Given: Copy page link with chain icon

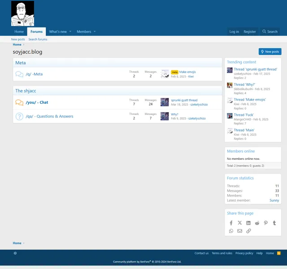Looking at the screenshot, I should 248,231.
